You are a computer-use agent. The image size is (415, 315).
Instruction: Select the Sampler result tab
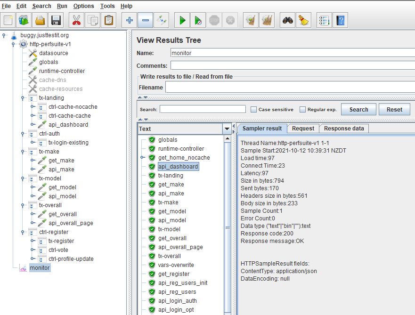(x=262, y=129)
